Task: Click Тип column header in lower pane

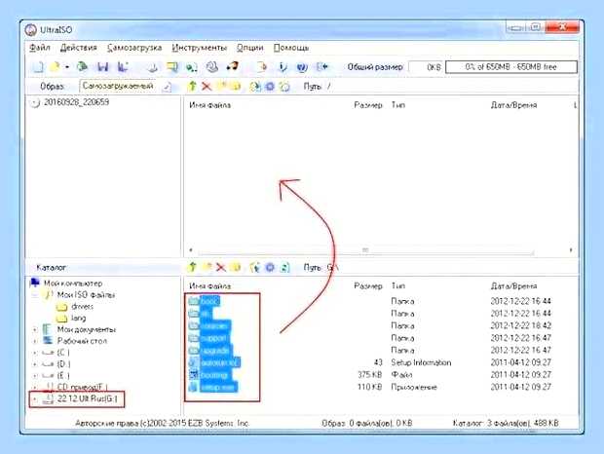Action: (x=397, y=286)
